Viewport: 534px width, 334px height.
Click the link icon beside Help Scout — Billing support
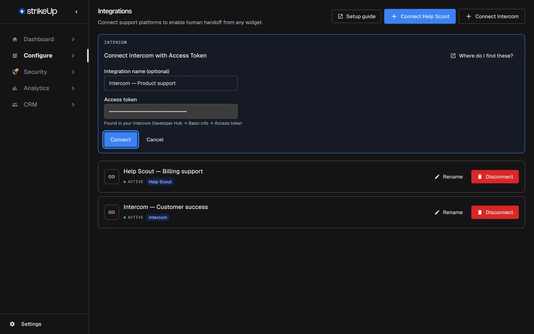[x=112, y=177]
